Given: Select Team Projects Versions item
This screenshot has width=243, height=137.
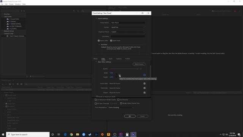Looking at the screenshot, I should [x=16, y=36].
